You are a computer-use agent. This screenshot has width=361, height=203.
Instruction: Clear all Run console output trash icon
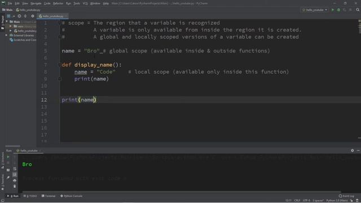15,186
